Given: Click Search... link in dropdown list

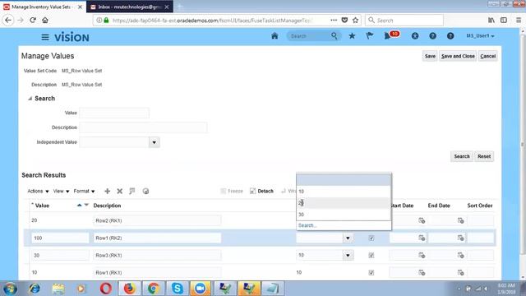Looking at the screenshot, I should point(307,225).
